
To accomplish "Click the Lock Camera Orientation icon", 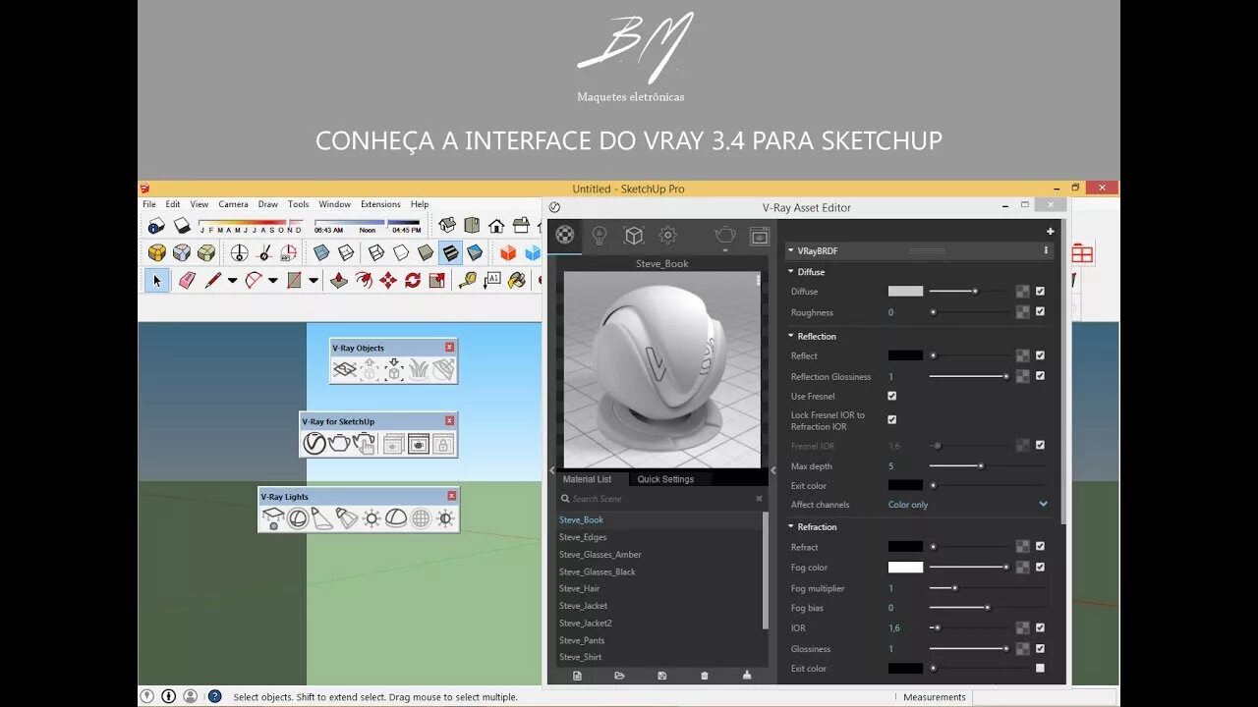I will tap(443, 444).
